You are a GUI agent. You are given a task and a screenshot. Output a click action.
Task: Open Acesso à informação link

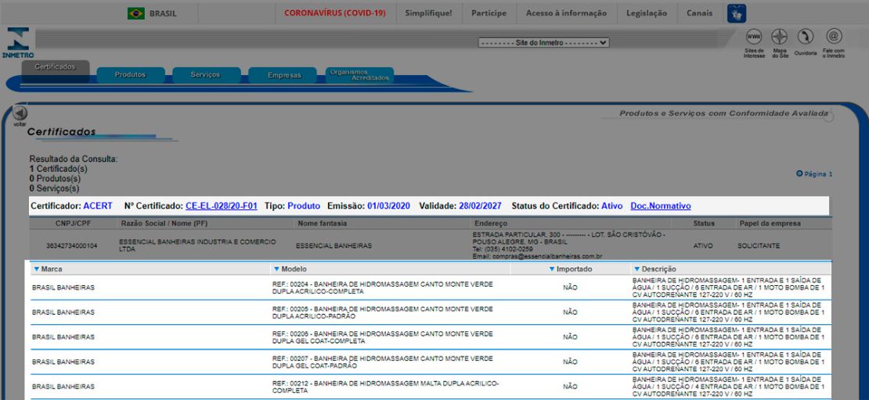pyautogui.click(x=566, y=13)
